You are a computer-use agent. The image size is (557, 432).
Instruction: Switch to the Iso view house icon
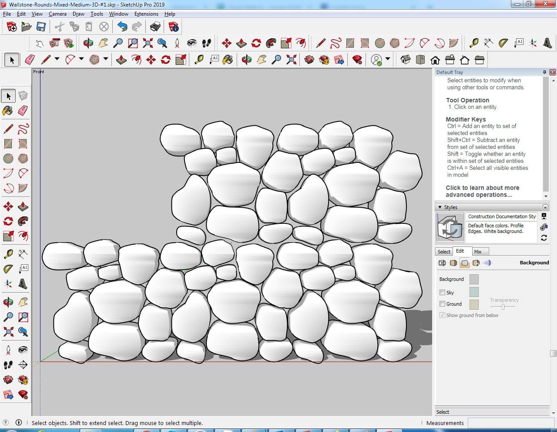(406, 60)
